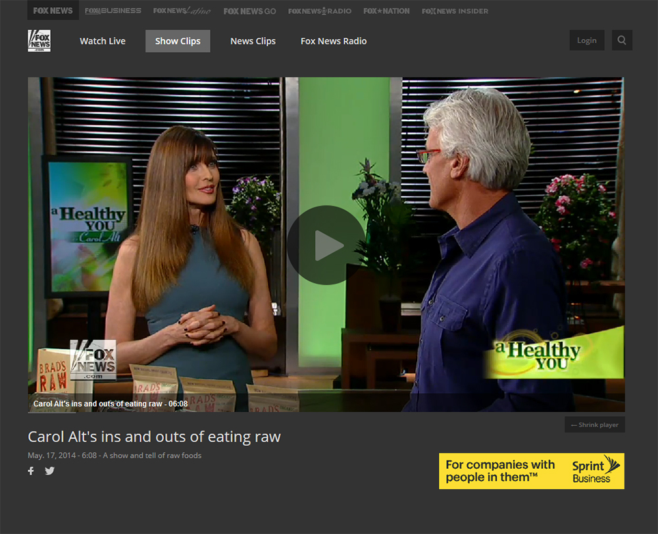Open the search icon
The height and width of the screenshot is (534, 658).
pos(622,40)
